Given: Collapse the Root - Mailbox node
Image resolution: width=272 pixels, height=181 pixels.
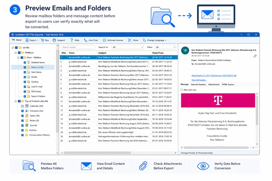Looking at the screenshot, I should (x=18, y=58).
